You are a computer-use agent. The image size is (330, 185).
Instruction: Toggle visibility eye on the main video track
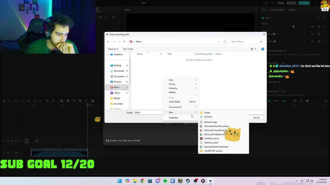(12, 141)
